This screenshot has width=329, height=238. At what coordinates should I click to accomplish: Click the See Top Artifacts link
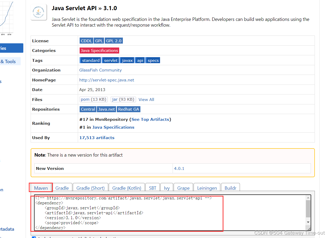point(150,119)
